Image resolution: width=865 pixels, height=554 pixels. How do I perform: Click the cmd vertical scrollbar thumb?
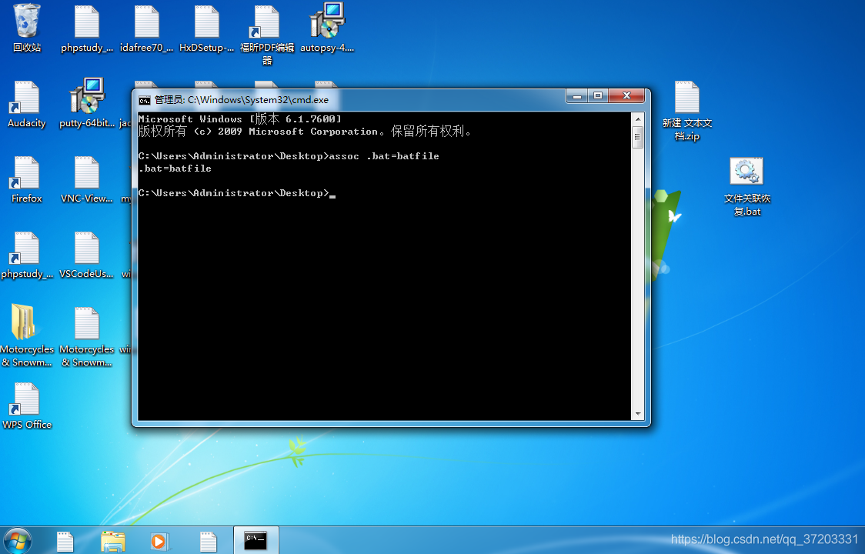point(638,137)
